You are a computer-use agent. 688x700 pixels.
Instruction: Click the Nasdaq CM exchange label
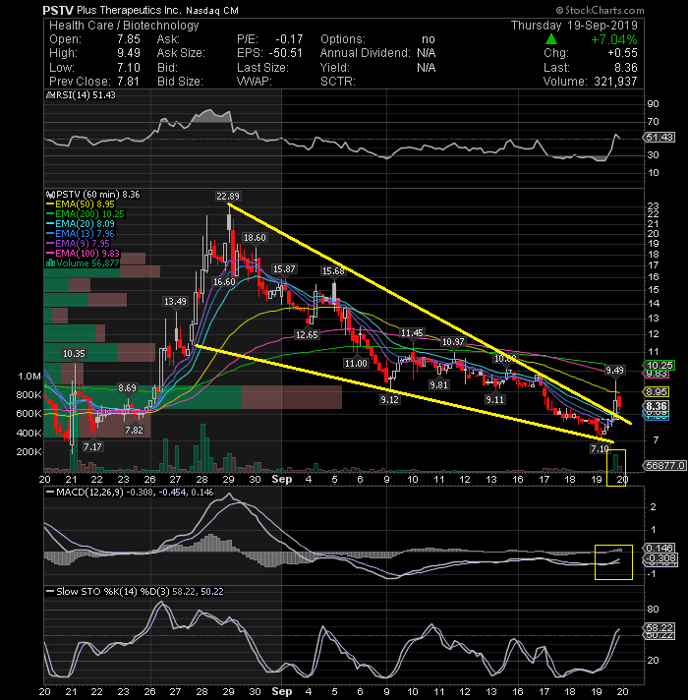212,10
